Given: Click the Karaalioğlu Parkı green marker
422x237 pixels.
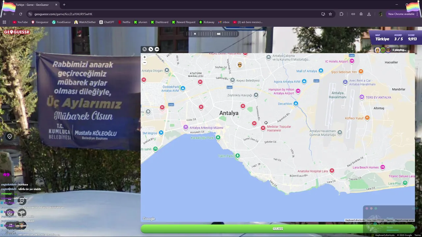Looking at the screenshot, I should pyautogui.click(x=218, y=137).
